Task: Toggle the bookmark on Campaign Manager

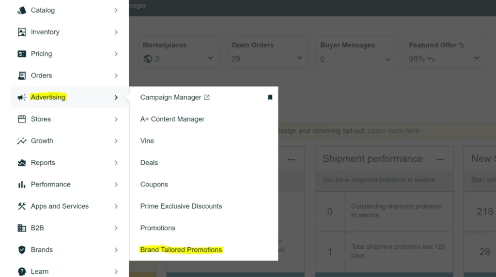Action: [x=270, y=97]
